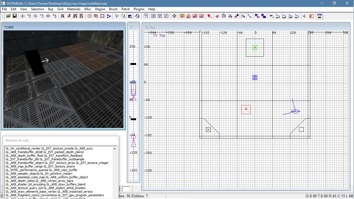
Task: Open the Bsp menu
Action: pyautogui.click(x=51, y=9)
